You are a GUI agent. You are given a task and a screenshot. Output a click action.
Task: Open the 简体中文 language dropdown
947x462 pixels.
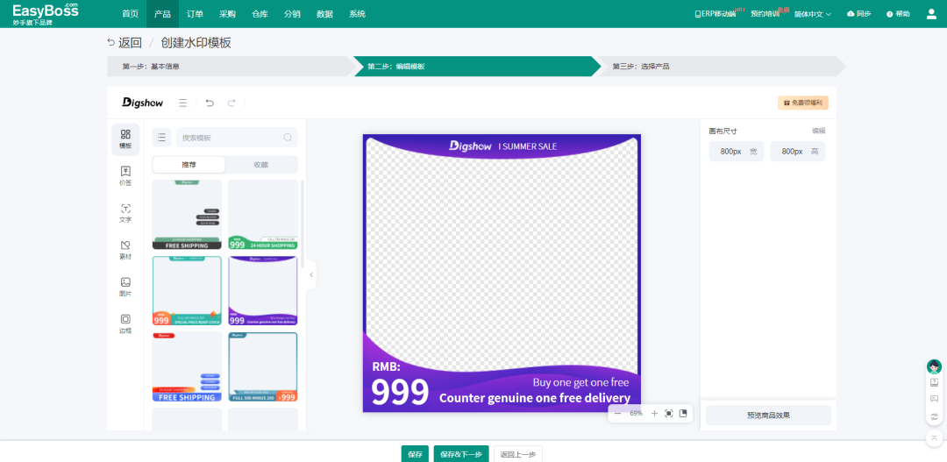coord(812,14)
